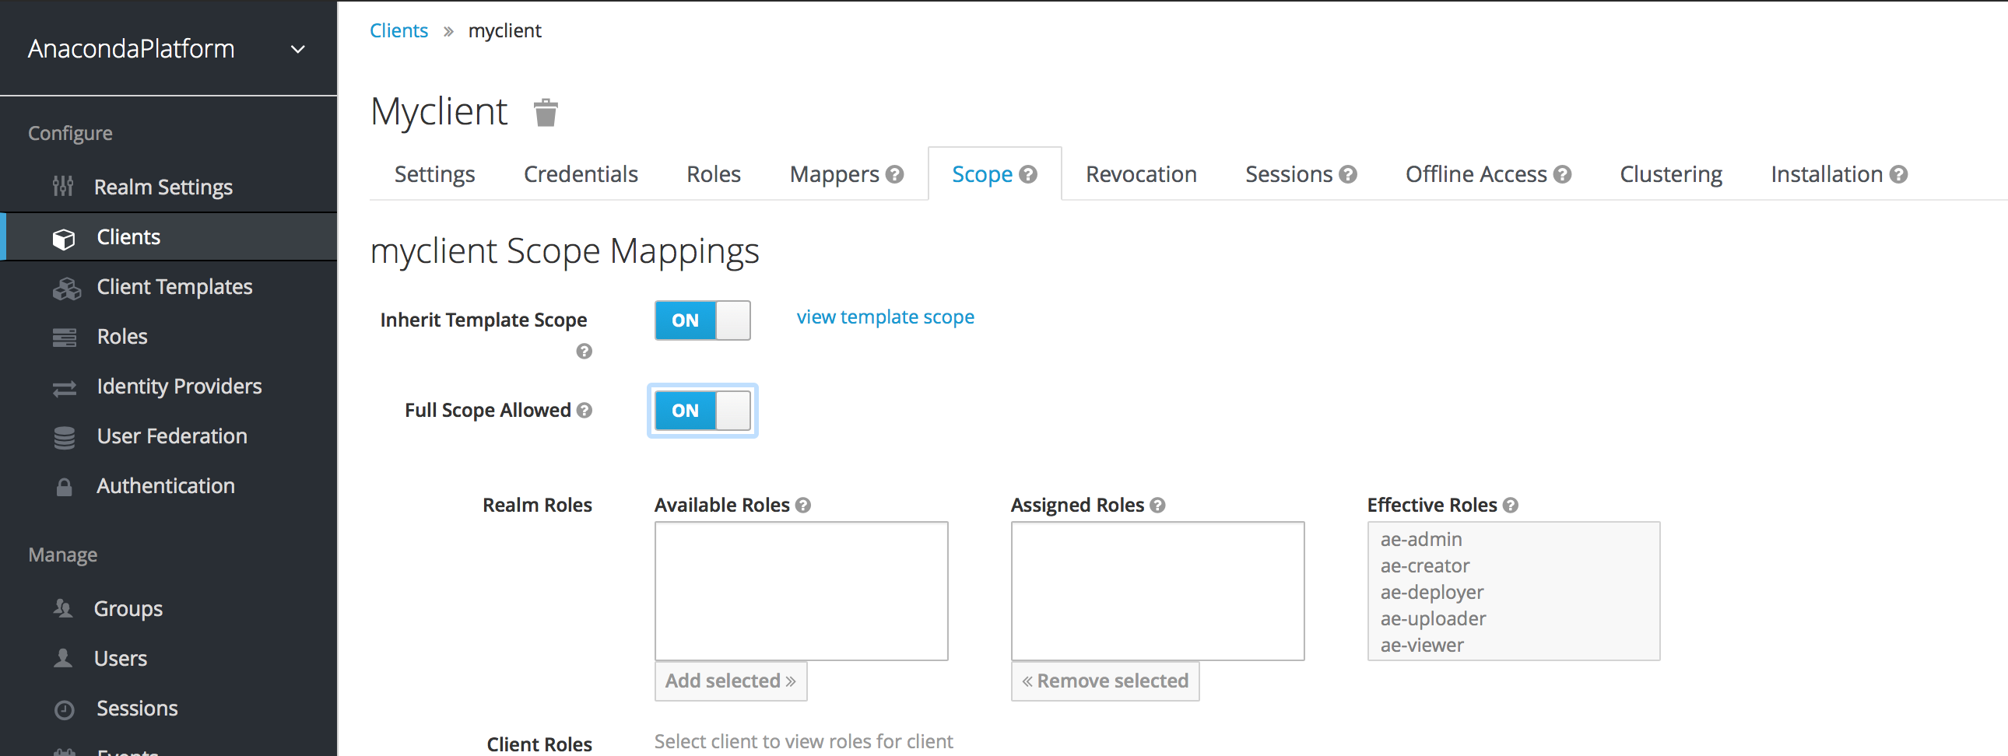Click the Client Templates cubes icon
Viewport: 2008px width, 756px height.
pos(66,289)
